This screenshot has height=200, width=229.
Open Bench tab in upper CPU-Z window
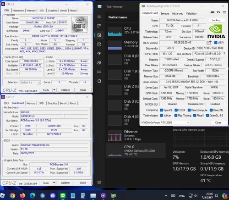point(64,11)
